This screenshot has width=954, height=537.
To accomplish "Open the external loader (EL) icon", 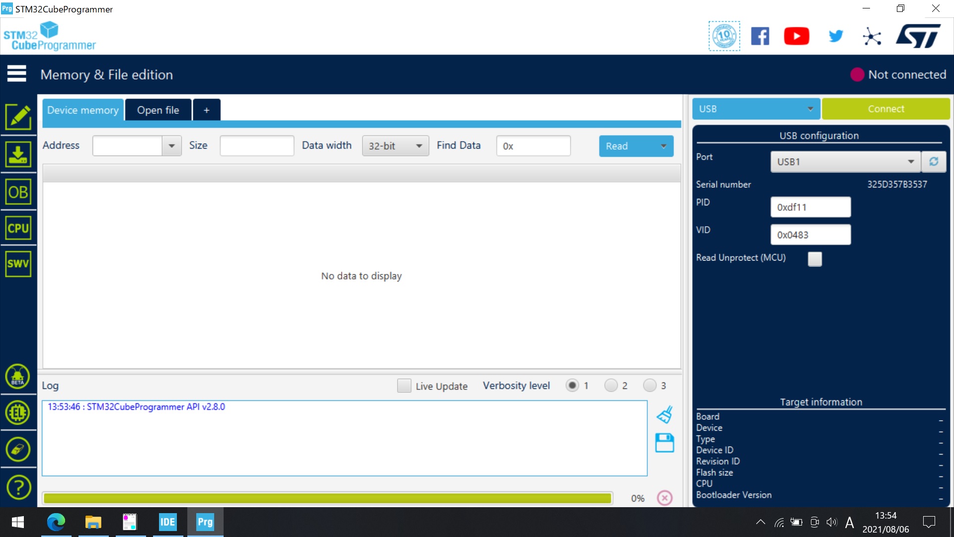I will click(18, 413).
